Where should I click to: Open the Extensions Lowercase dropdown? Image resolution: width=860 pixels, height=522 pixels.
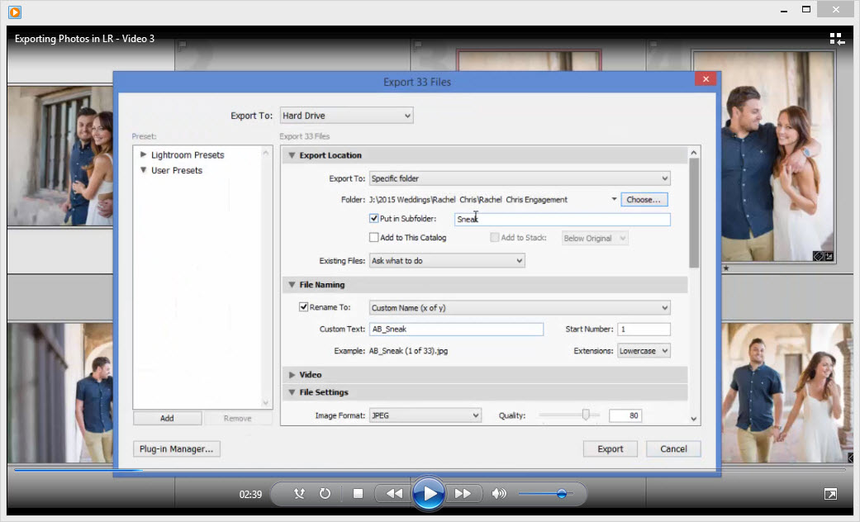pos(644,350)
